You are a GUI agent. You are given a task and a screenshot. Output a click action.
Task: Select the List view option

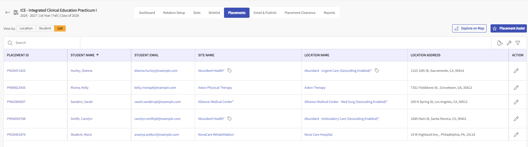point(60,28)
